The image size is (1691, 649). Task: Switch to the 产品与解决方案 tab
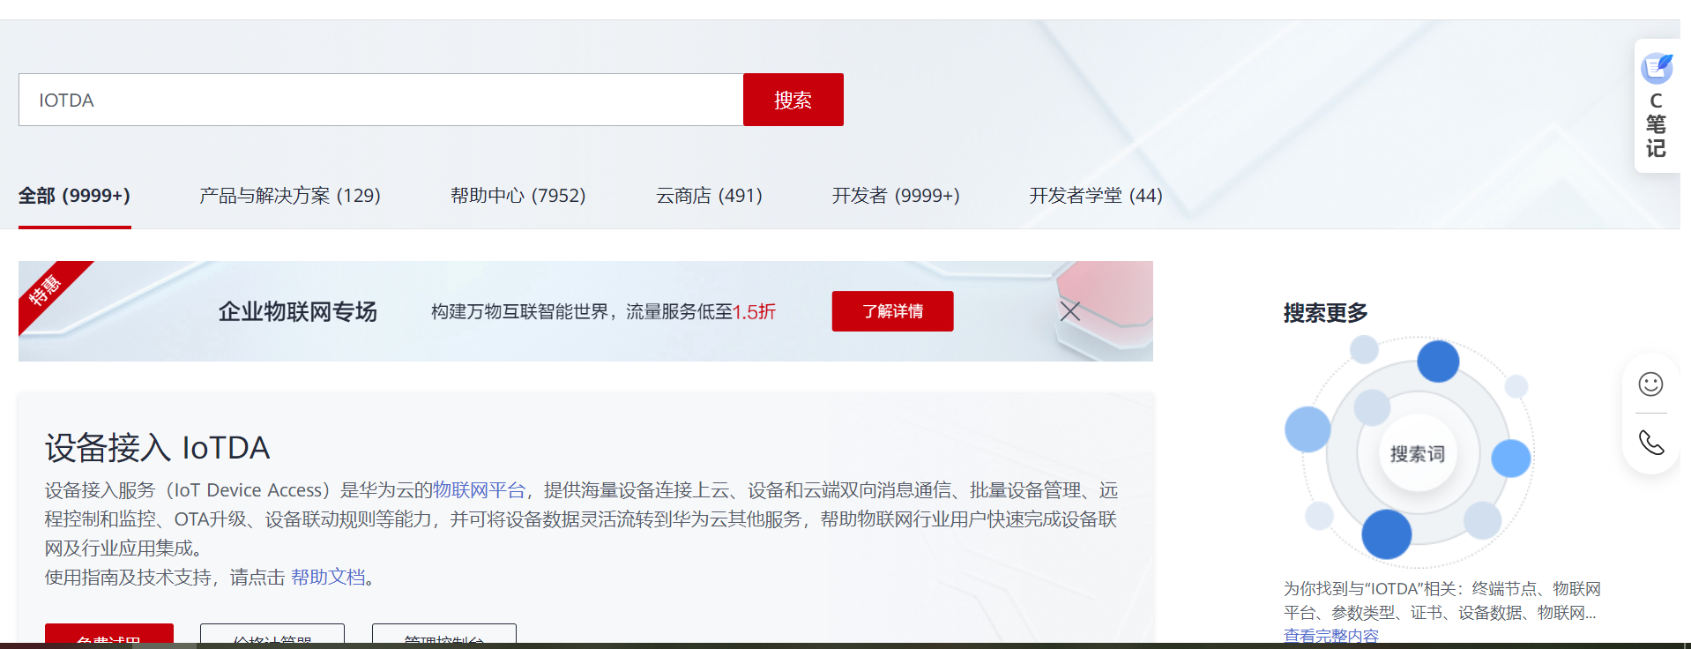289,196
